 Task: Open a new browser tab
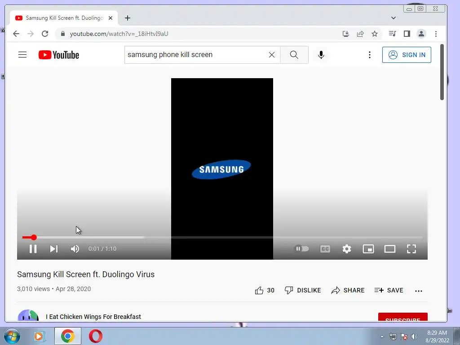[x=127, y=18]
